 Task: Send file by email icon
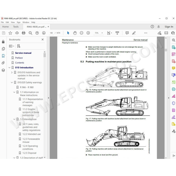[166, 33]
